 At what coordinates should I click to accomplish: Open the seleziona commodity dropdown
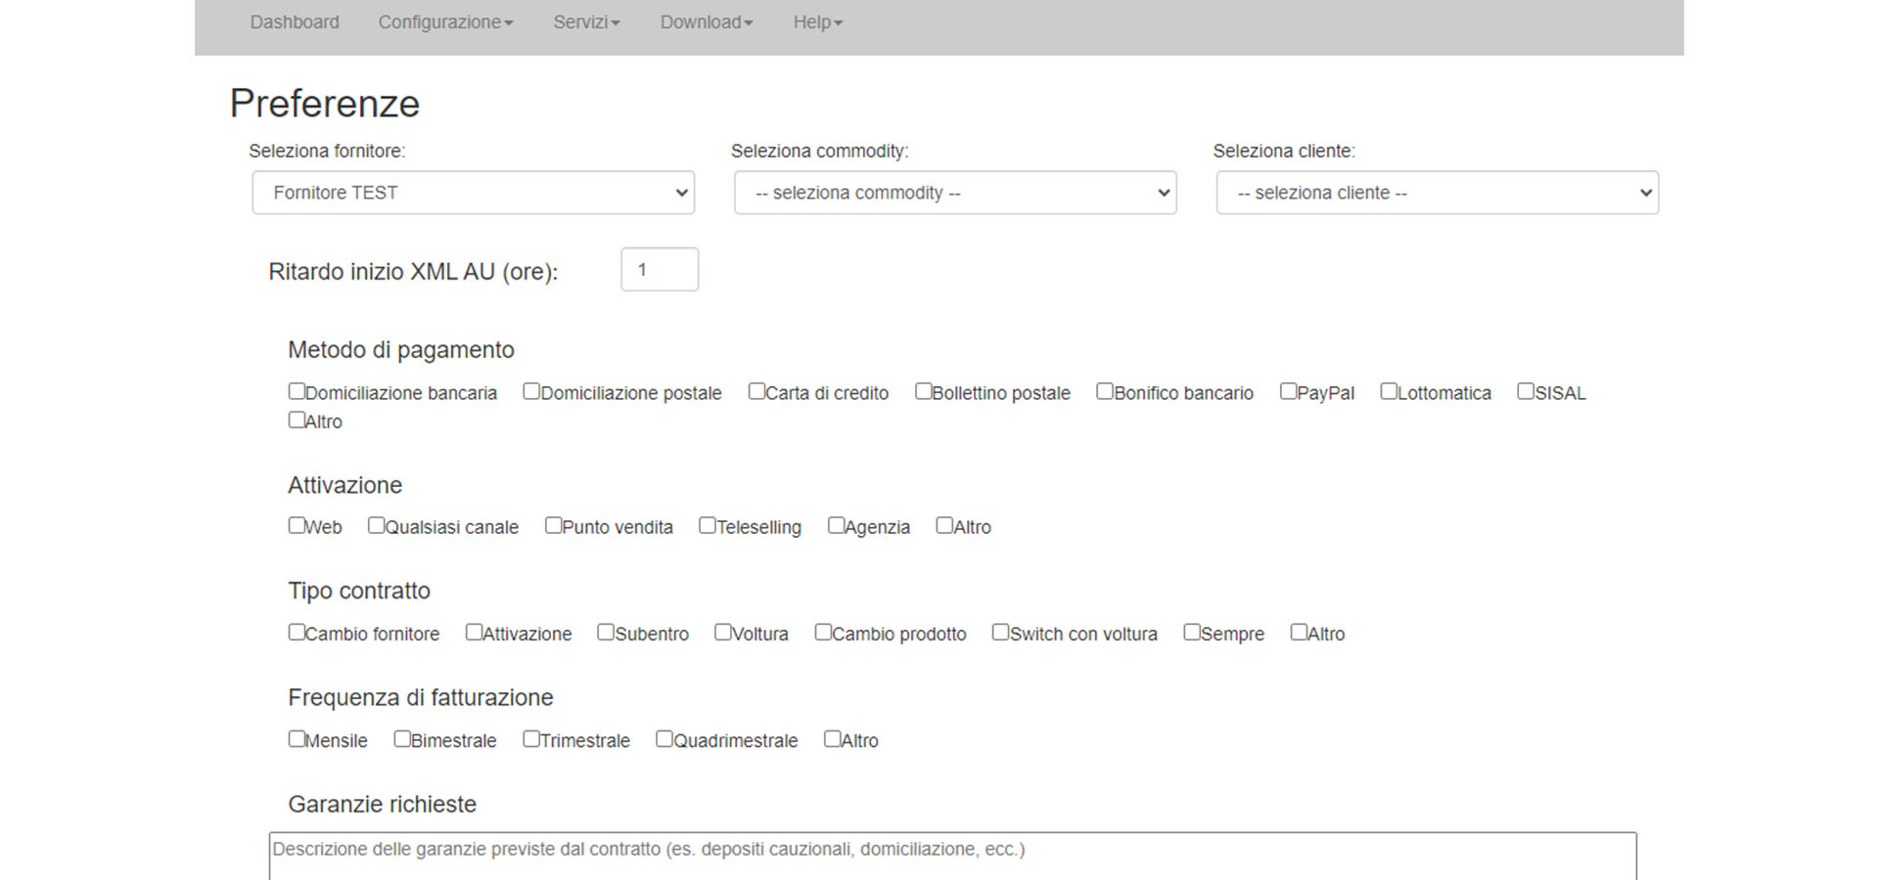pos(954,193)
